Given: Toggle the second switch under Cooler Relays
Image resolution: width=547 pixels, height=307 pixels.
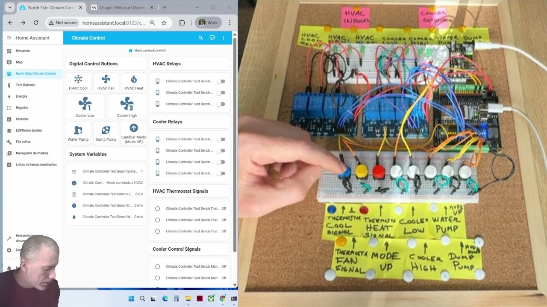Looking at the screenshot, I should point(221,151).
